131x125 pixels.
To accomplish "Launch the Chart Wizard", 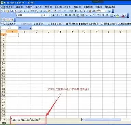I will (x=90, y=11).
